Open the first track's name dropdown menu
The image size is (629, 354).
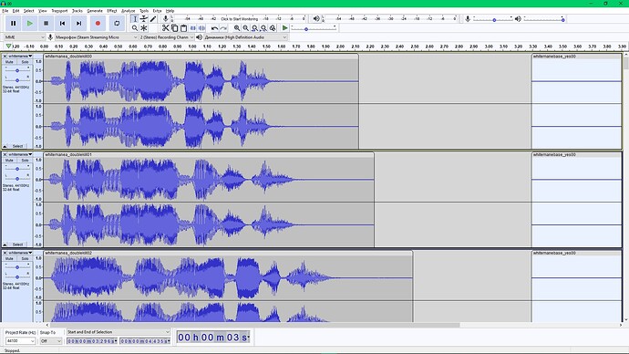coord(20,57)
